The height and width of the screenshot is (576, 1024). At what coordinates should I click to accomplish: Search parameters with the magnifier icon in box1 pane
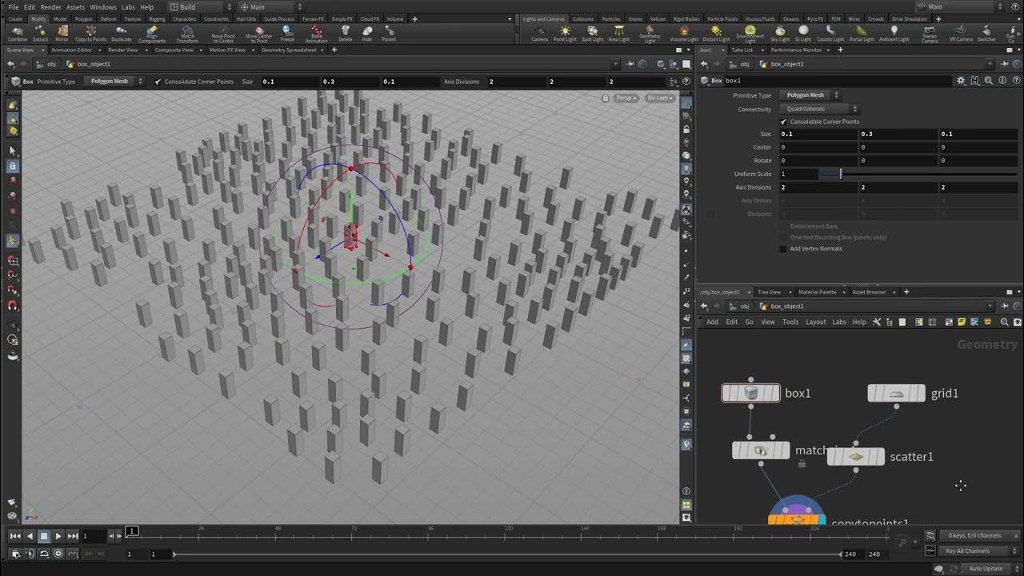(x=989, y=81)
